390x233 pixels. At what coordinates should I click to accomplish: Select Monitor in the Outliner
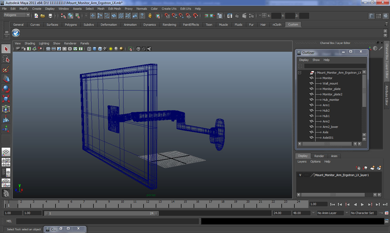(x=327, y=78)
